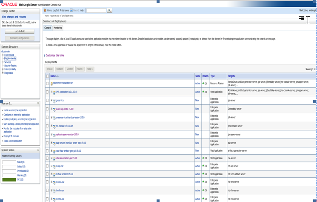This screenshot has width=317, height=202.
Task: Expand the Services tree node
Action: point(3,62)
